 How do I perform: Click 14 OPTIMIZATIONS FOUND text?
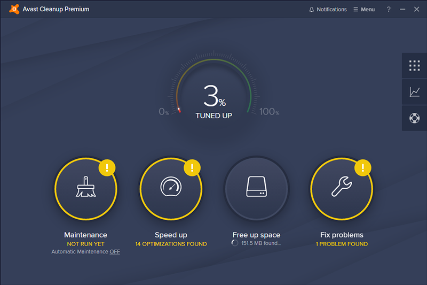point(171,244)
